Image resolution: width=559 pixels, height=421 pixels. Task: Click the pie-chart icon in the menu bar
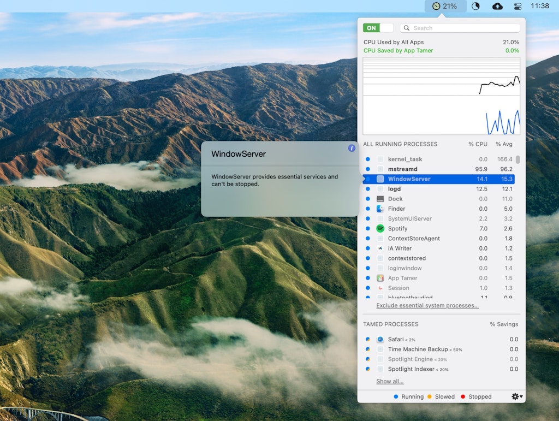pyautogui.click(x=475, y=6)
